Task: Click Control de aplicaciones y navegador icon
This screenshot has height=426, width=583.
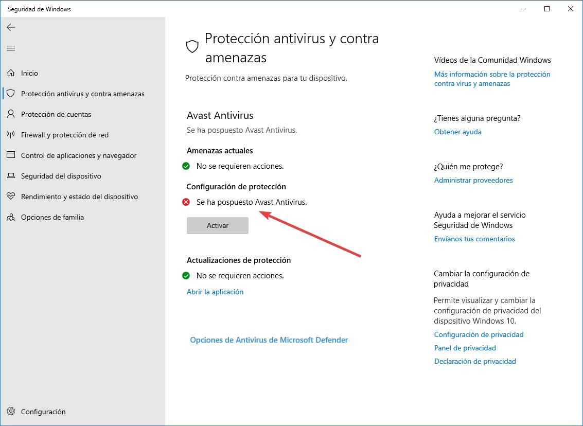Action: coord(11,155)
